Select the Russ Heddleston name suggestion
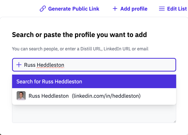 [49, 96]
